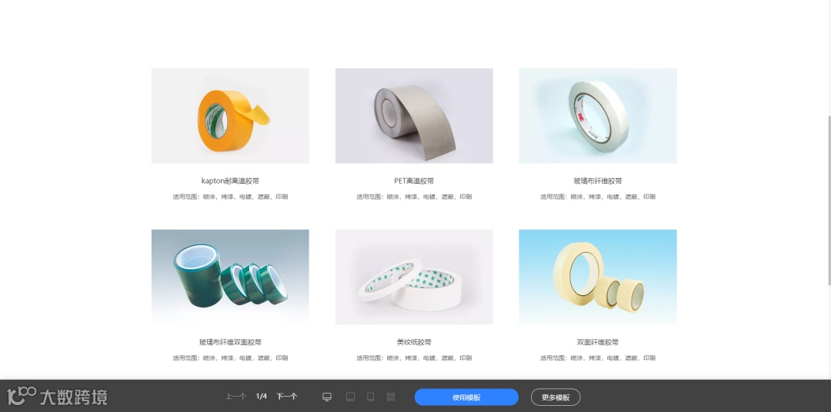
Task: Go to next template with 下一个
Action: coord(287,396)
